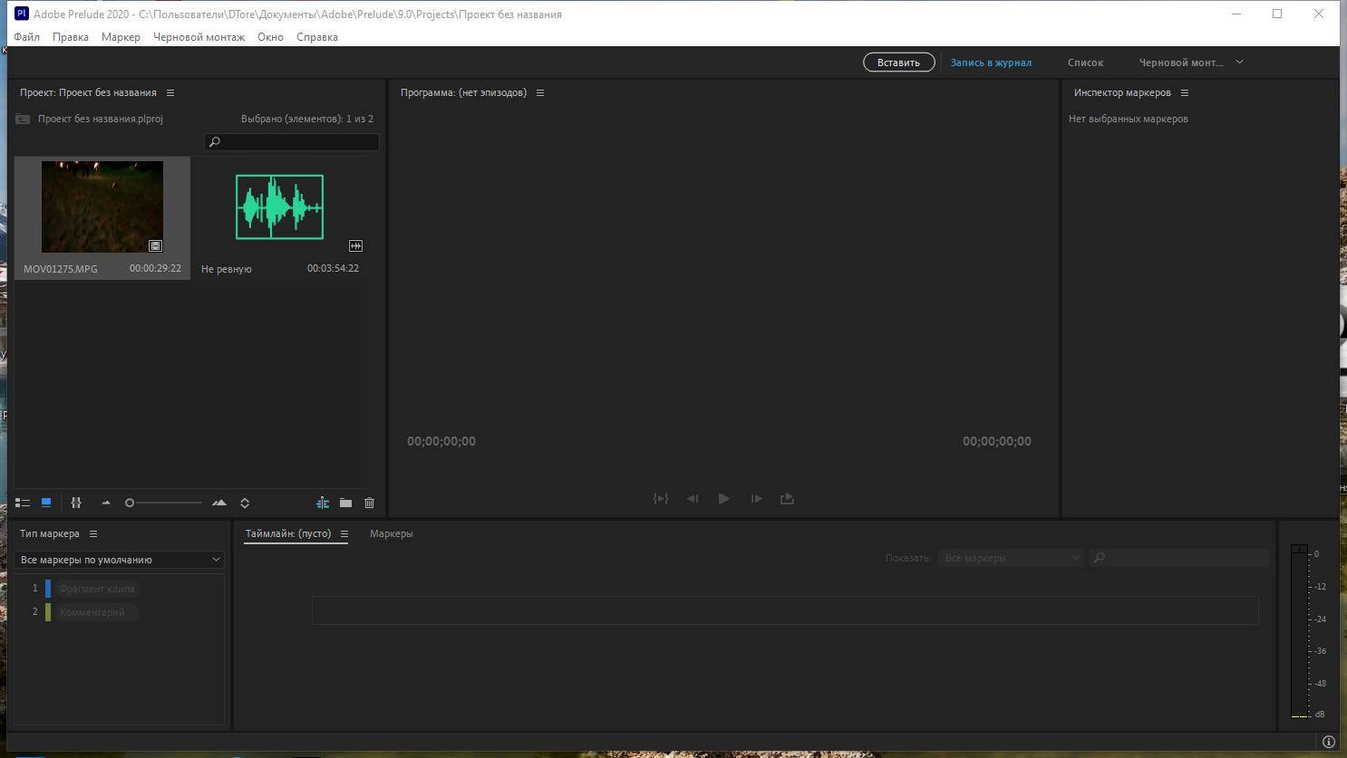Switch project panel to list view
Screen dimensions: 1347x758
[23, 503]
